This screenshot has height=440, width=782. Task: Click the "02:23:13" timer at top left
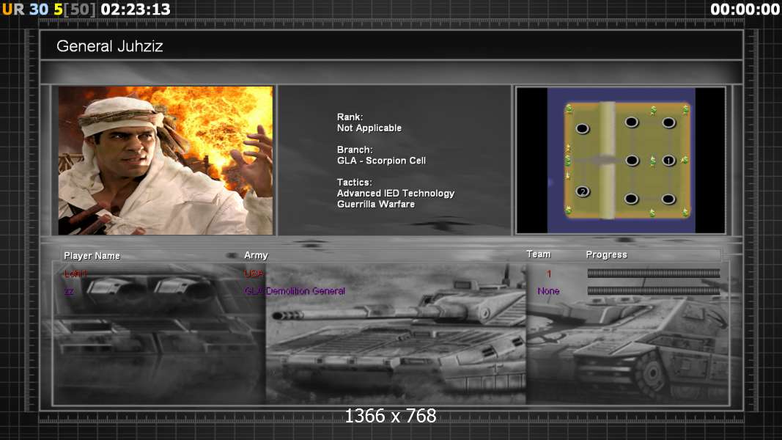pyautogui.click(x=136, y=9)
